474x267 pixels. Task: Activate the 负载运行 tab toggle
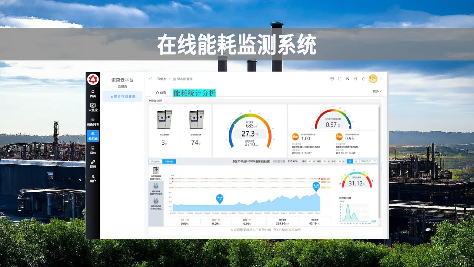pyautogui.click(x=155, y=161)
